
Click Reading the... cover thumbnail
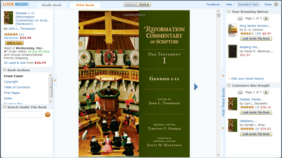coord(232,51)
